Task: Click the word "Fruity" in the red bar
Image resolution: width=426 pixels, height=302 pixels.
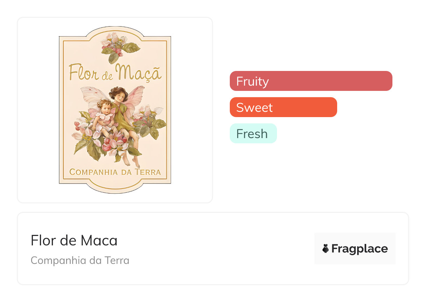Action: tap(253, 81)
